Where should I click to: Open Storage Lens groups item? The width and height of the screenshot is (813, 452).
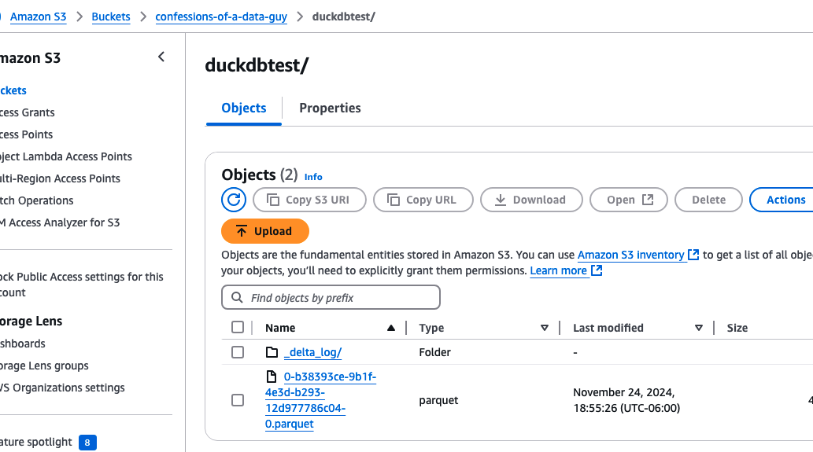(x=44, y=366)
